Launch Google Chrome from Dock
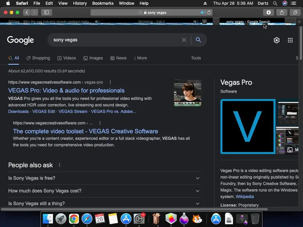 tap(74, 219)
